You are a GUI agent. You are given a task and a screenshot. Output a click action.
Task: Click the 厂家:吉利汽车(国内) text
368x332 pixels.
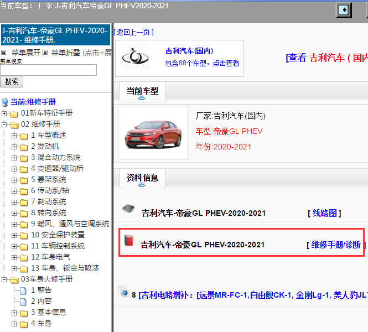tap(230, 116)
